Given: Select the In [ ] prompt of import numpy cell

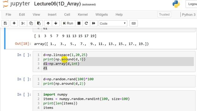Looking at the screenshot, I should click(x=24, y=95).
